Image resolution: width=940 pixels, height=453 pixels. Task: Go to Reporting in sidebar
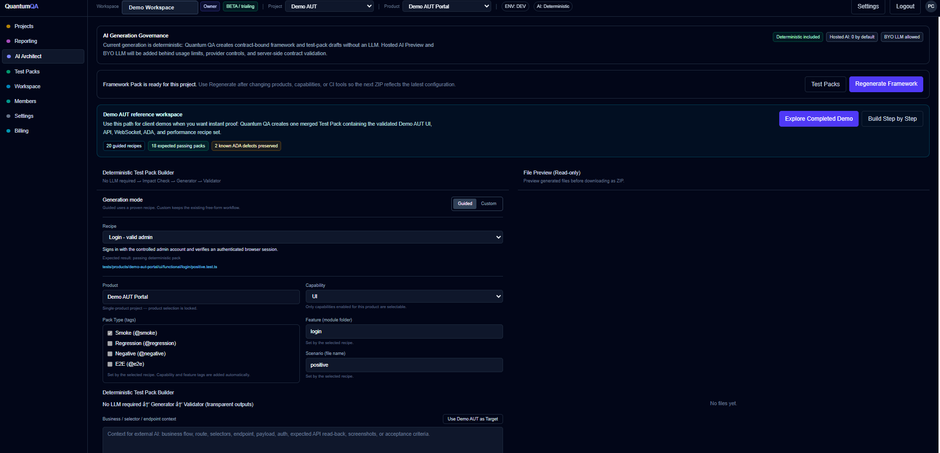[26, 41]
